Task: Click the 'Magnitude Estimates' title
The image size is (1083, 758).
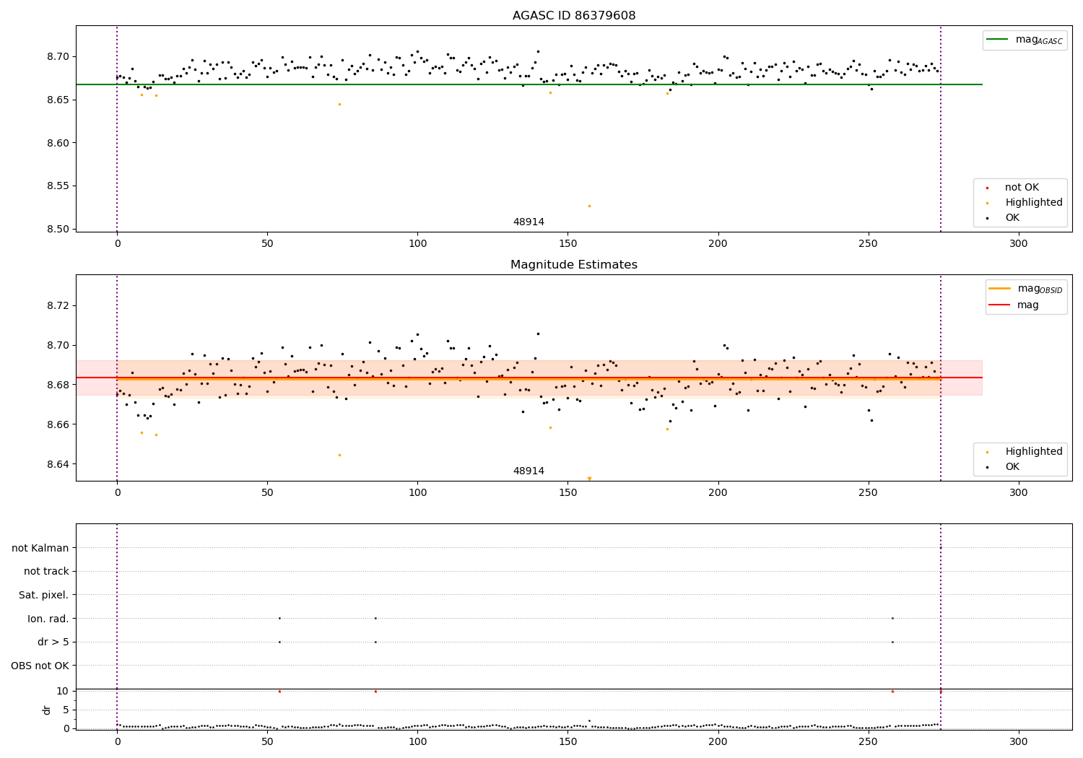Action: tap(574, 265)
